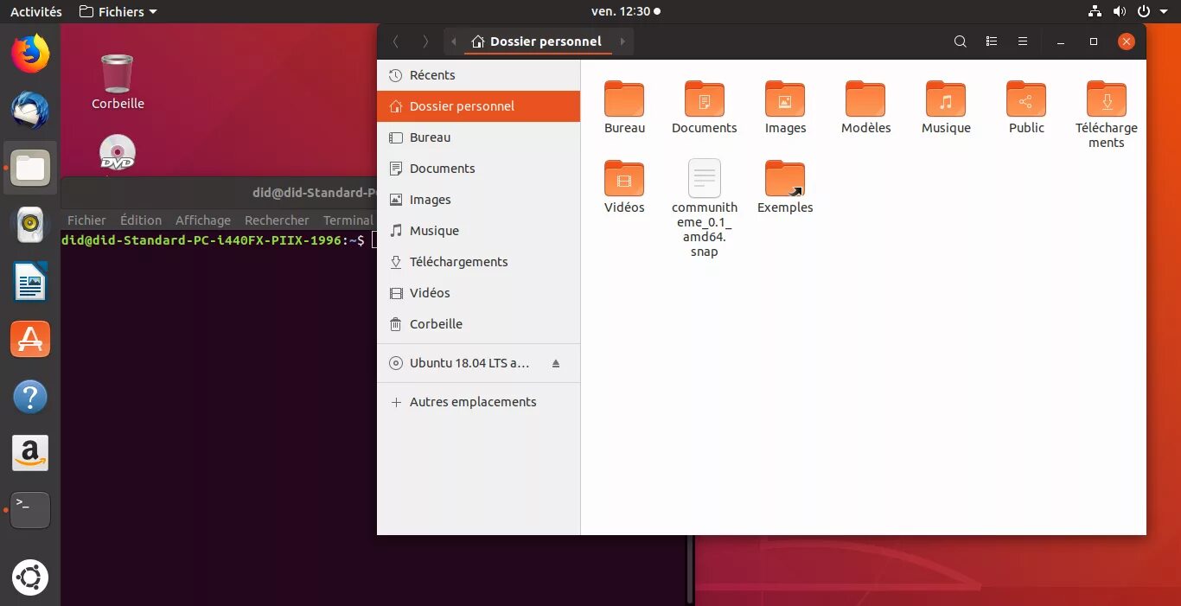Select Récents in the sidebar
This screenshot has width=1181, height=606.
click(x=478, y=75)
